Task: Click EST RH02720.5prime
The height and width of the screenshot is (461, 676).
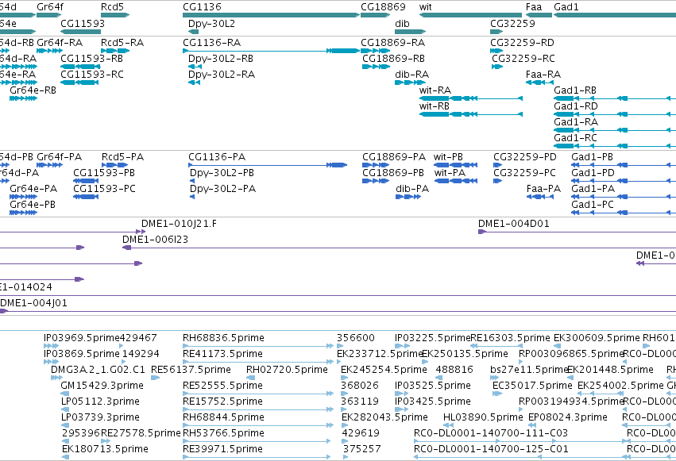Action: pos(250,378)
